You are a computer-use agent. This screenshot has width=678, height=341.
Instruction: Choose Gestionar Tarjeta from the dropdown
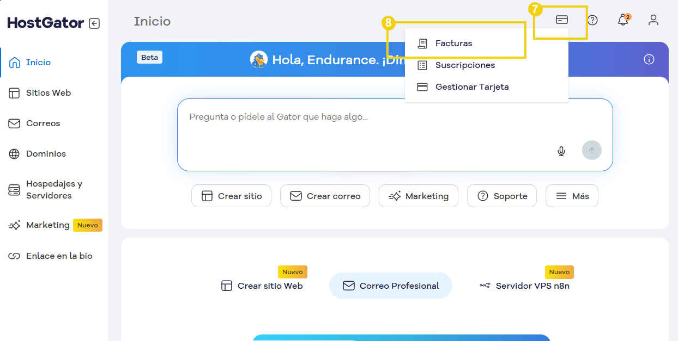(471, 86)
